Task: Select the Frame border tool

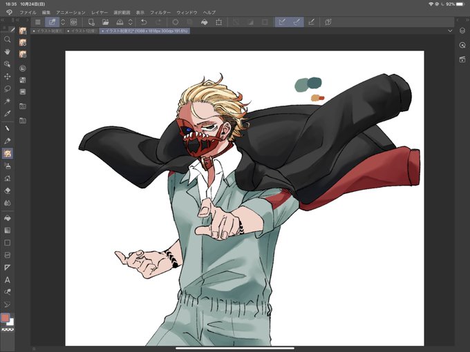Action: click(7, 255)
